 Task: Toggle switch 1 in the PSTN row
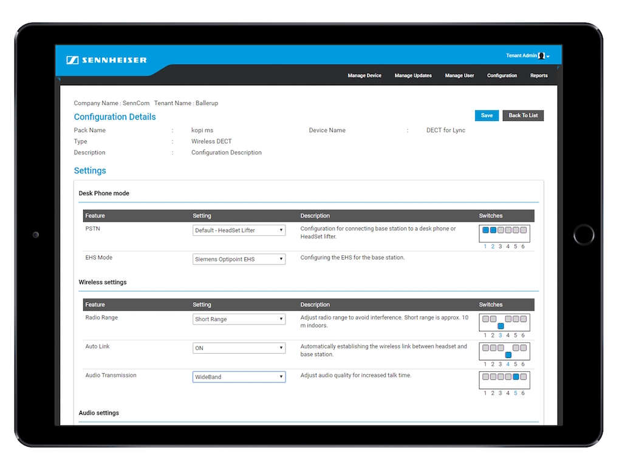(x=485, y=230)
